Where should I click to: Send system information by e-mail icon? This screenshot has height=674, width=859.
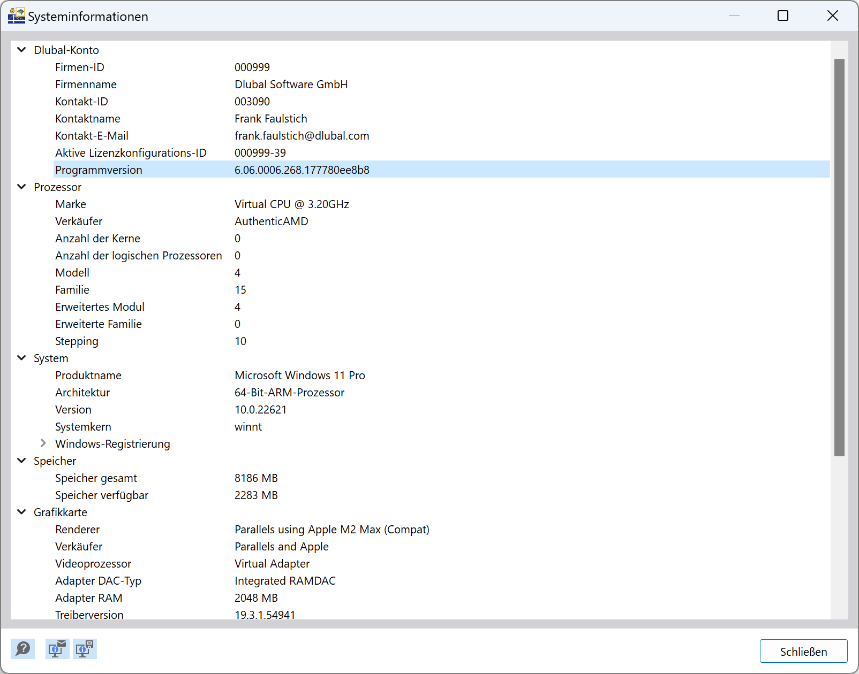pyautogui.click(x=57, y=649)
